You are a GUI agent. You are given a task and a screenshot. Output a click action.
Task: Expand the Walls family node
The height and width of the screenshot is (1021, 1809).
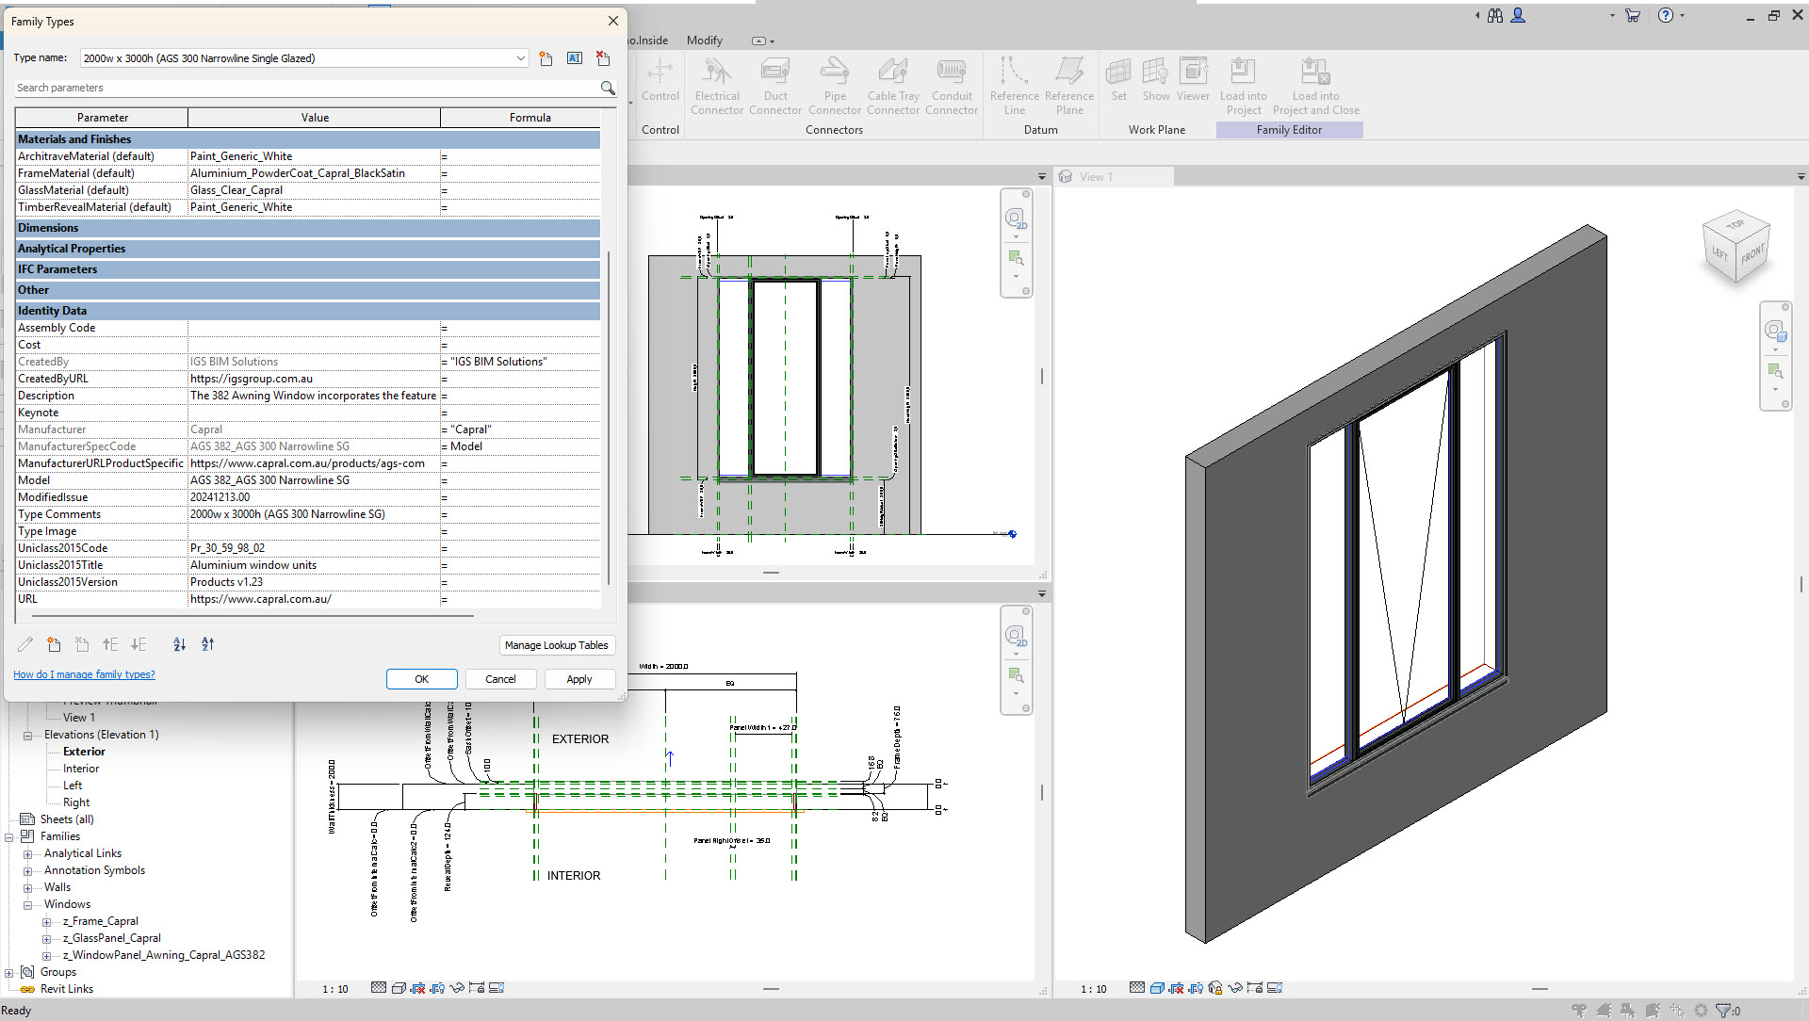click(x=27, y=888)
